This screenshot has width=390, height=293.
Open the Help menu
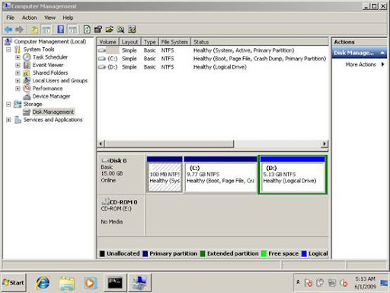[68, 18]
